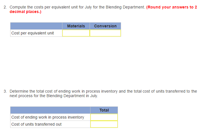This screenshot has width=205, height=131.
Task: Click the Materials cost per equivalent unit field
Action: pos(76,33)
